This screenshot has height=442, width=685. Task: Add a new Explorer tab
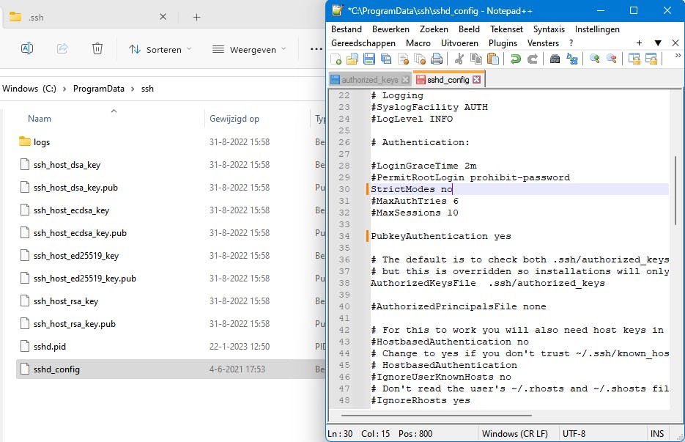pyautogui.click(x=196, y=17)
